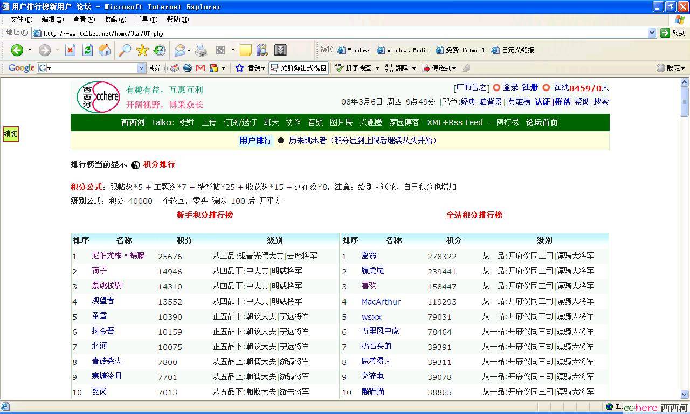This screenshot has width=690, height=414.
Task: Open user MacArthur in the site ranking
Action: (381, 302)
